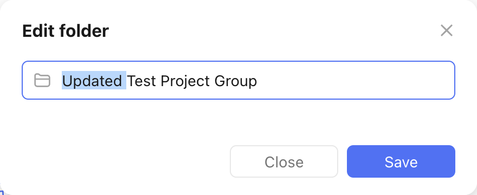Viewport: 477px width, 195px height.
Task: Click blank dialog area left of Close button
Action: pyautogui.click(x=121, y=161)
